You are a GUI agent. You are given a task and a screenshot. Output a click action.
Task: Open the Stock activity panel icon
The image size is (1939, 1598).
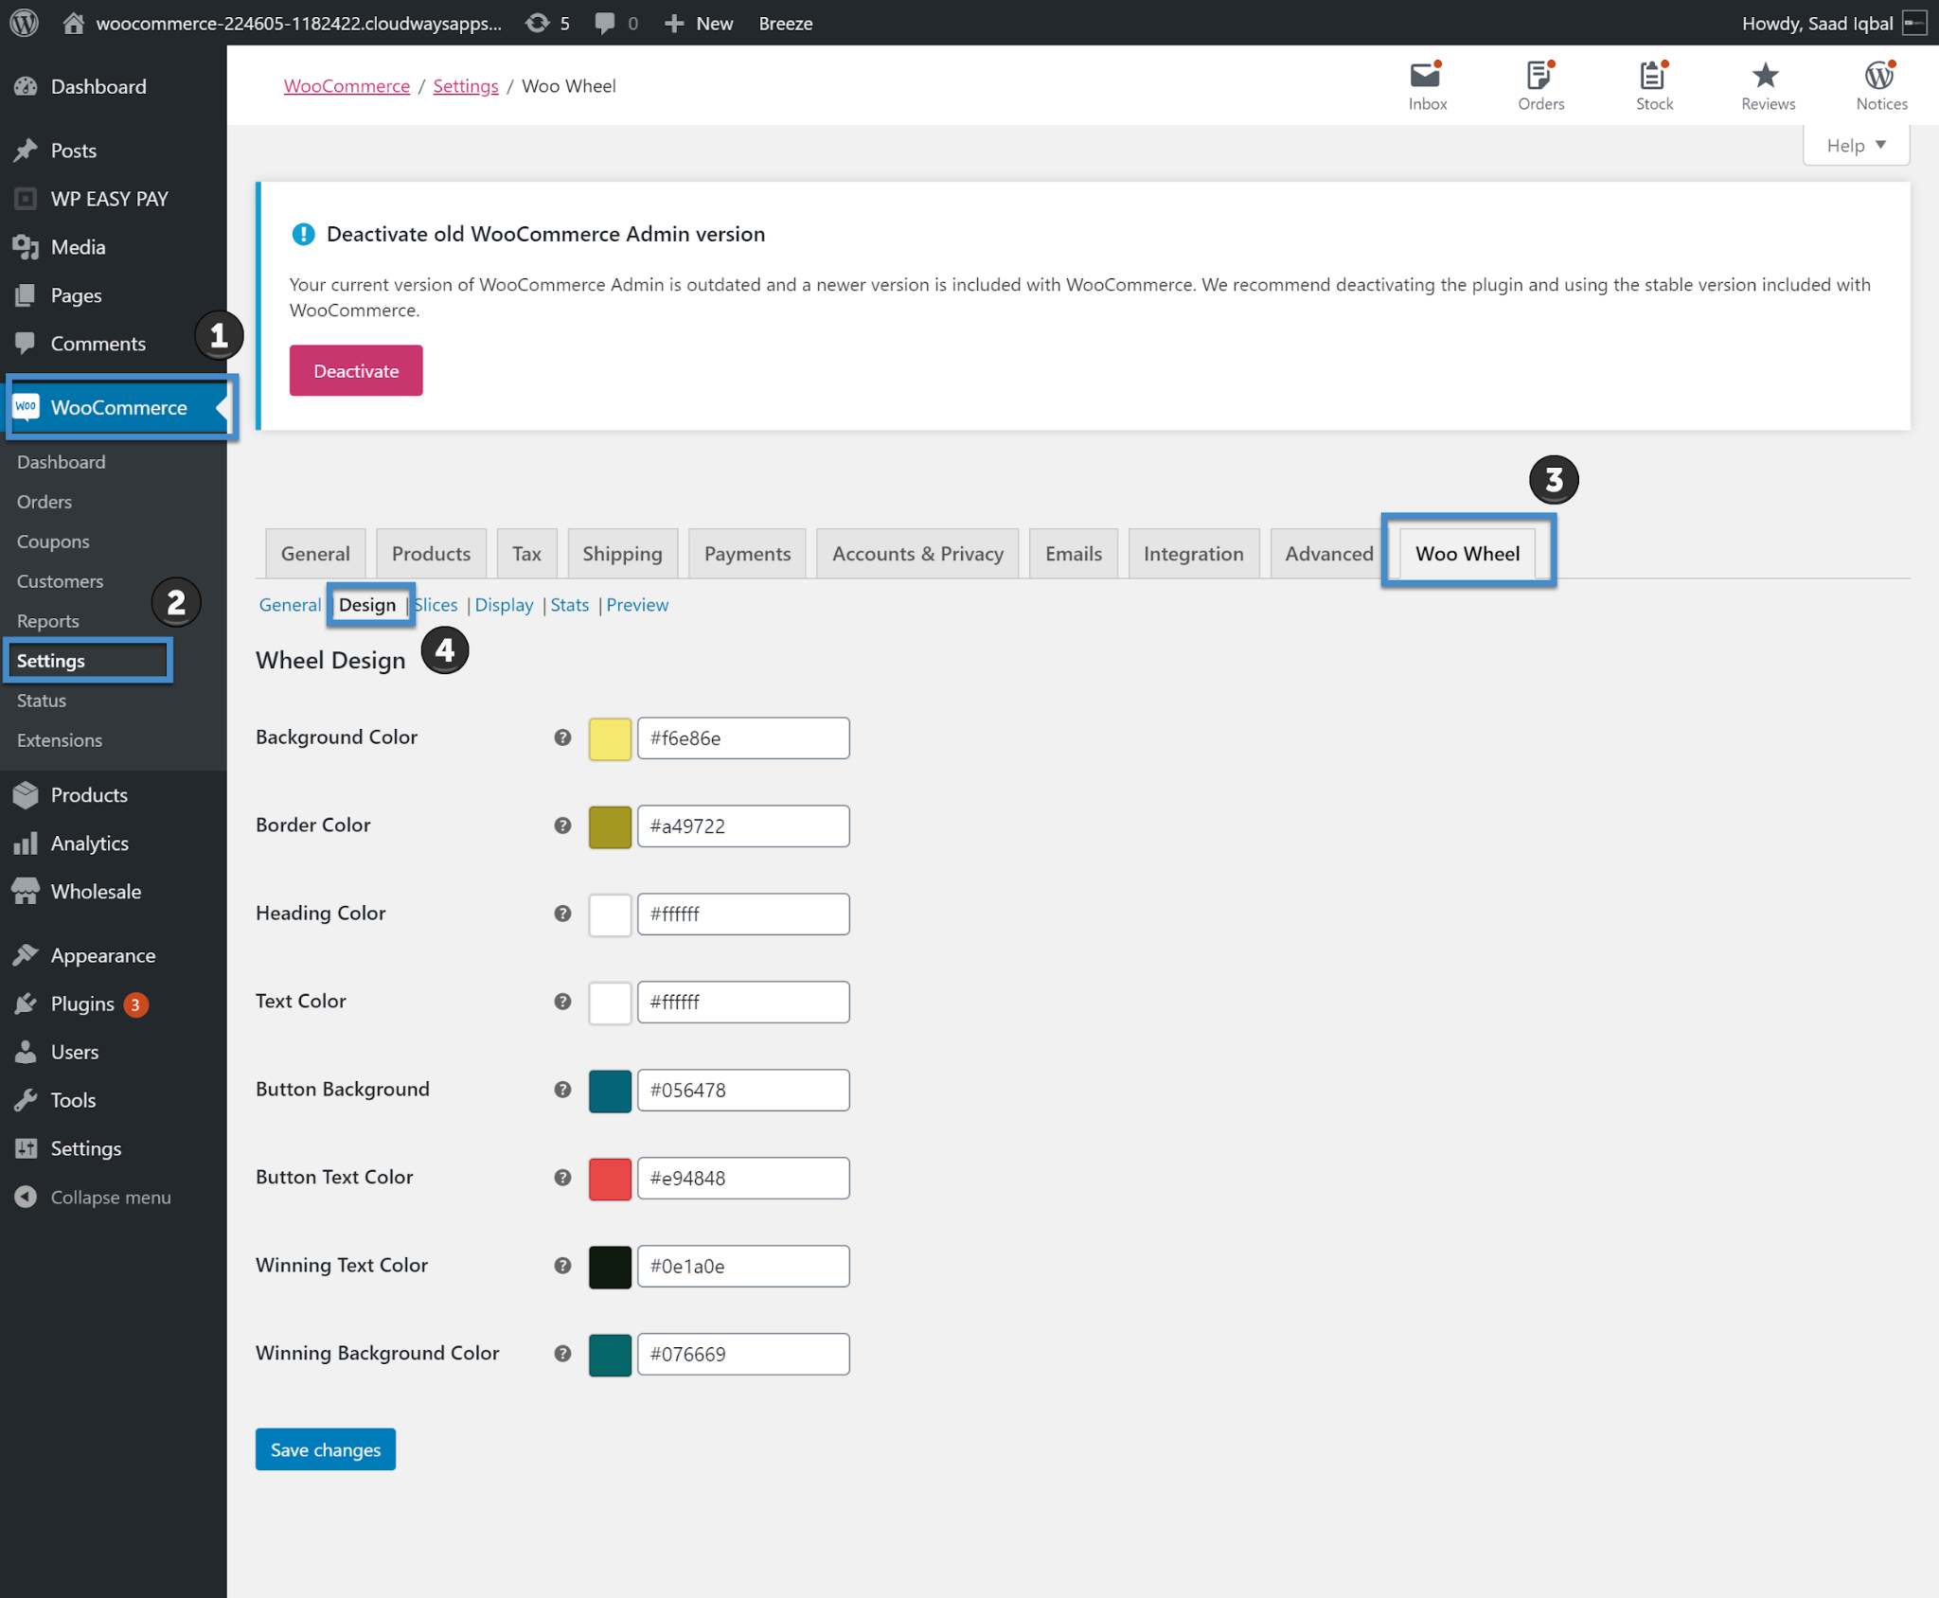click(x=1654, y=85)
